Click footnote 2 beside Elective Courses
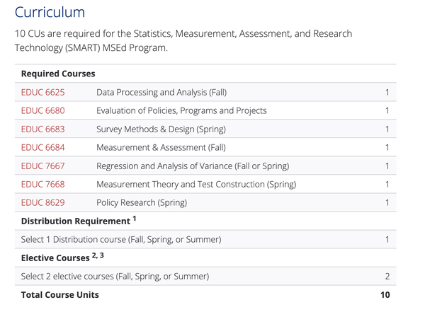 point(94,255)
